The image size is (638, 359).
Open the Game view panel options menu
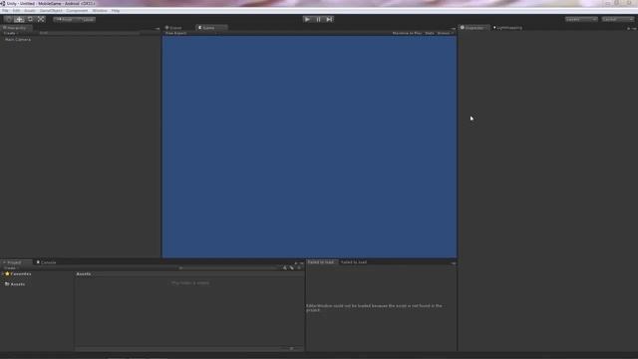click(x=454, y=29)
